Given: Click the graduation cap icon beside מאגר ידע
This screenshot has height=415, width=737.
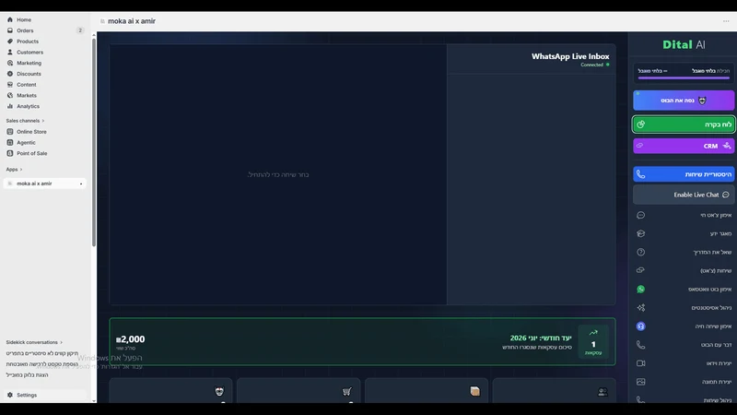Looking at the screenshot, I should coord(640,233).
